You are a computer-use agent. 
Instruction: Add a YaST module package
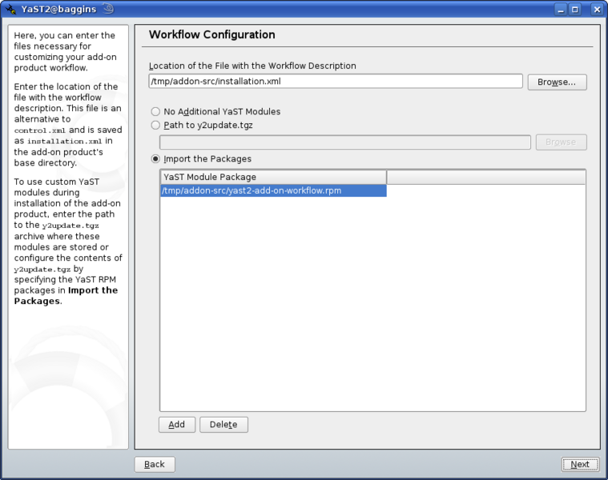pyautogui.click(x=177, y=425)
